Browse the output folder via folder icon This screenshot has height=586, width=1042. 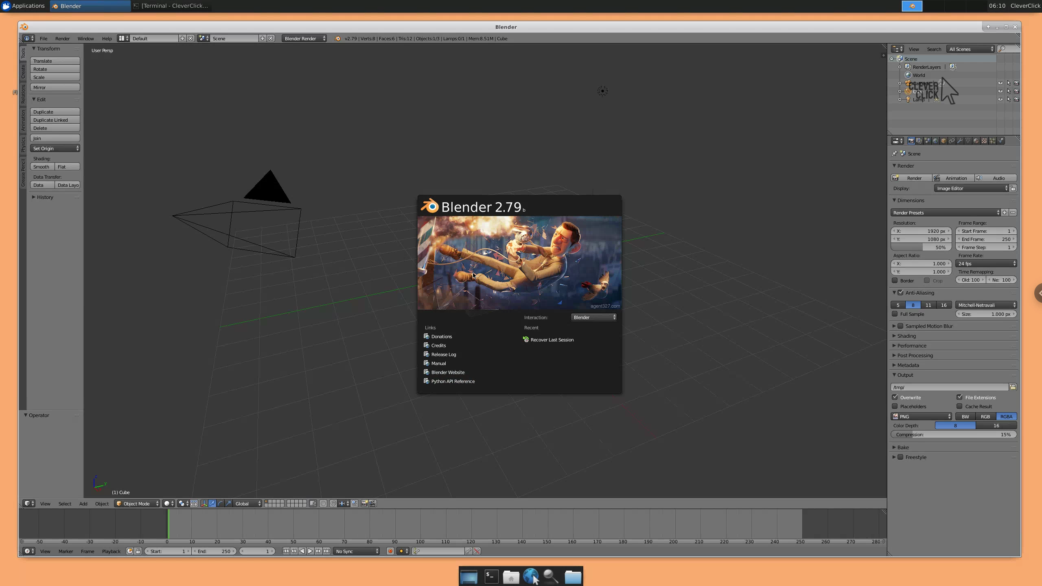(1013, 387)
